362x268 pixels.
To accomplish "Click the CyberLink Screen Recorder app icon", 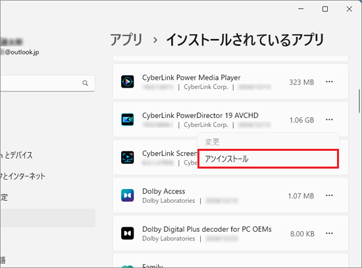I will click(128, 157).
